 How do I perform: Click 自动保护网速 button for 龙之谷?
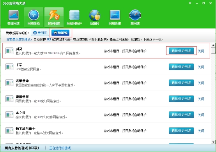pyautogui.click(x=181, y=115)
